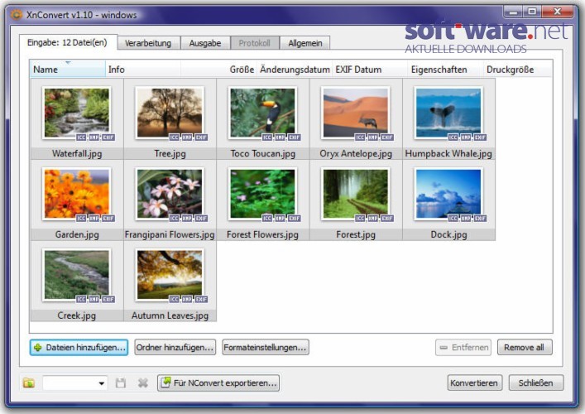The width and height of the screenshot is (585, 414).
Task: Select the Waterfall.jpg thumbnail
Action: click(x=77, y=113)
